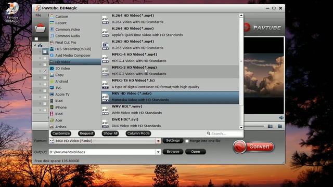
Task: Click the Show All button
Action: pos(110,133)
